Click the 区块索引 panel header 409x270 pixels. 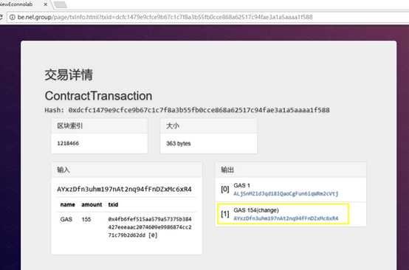100,126
